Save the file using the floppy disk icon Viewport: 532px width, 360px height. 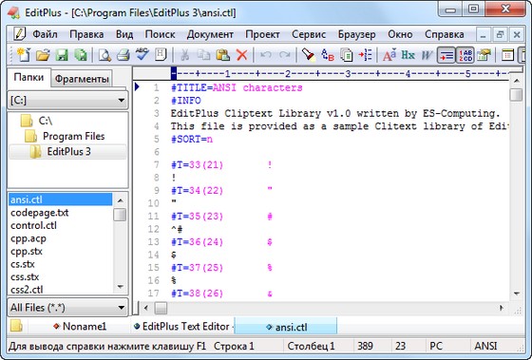pos(62,55)
